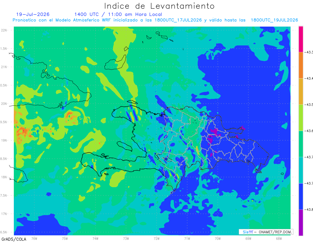Select the royal blue legend color band
This screenshot has height=242, width=313.
point(301,196)
